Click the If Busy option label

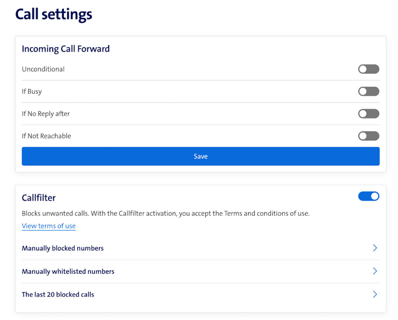click(x=32, y=91)
